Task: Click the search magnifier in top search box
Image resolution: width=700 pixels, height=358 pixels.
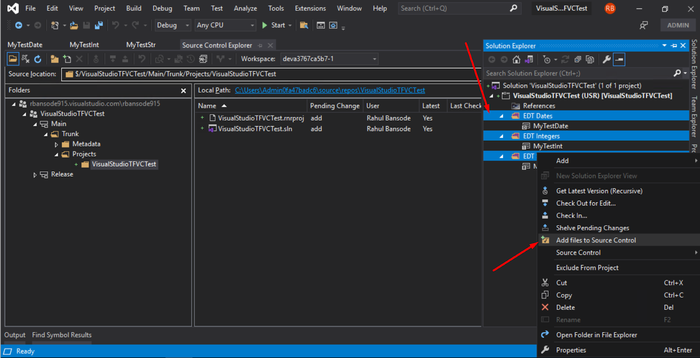Action: [x=513, y=8]
